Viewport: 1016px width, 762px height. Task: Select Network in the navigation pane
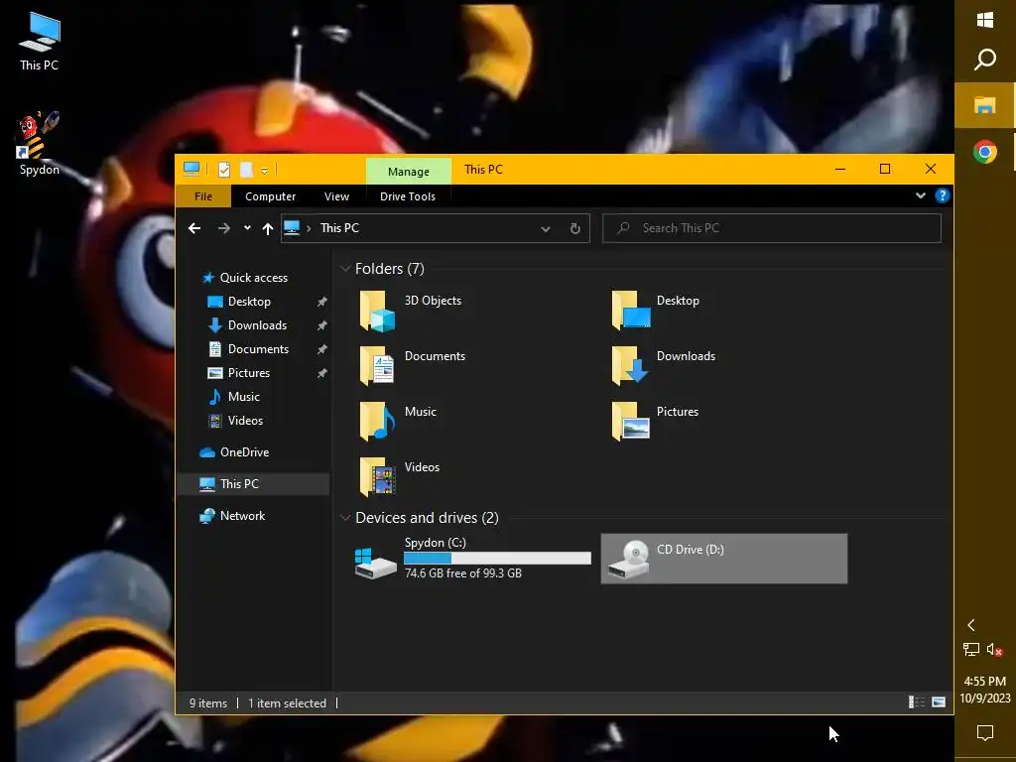[x=242, y=516]
